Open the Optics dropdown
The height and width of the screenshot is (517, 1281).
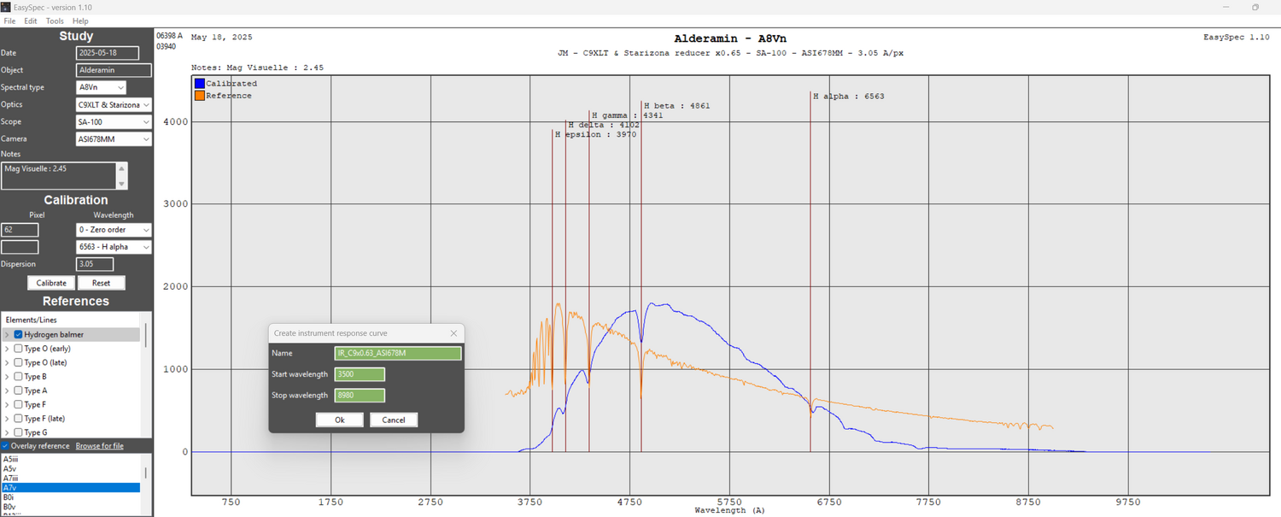(x=114, y=104)
